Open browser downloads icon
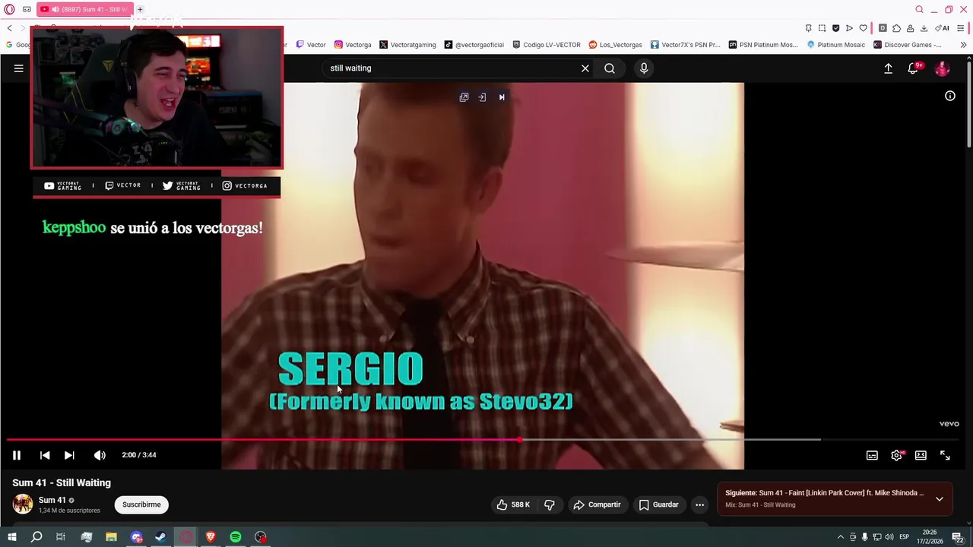This screenshot has width=973, height=547. tap(924, 28)
